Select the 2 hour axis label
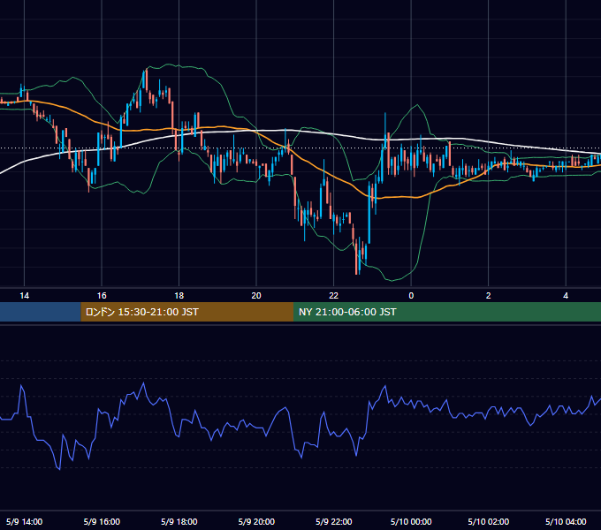This screenshot has height=530, width=601. click(488, 296)
